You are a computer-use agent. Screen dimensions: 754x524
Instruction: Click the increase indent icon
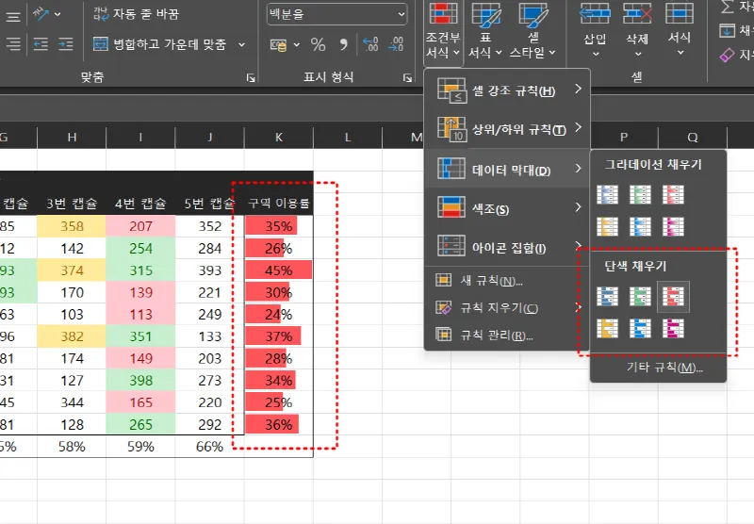point(65,44)
